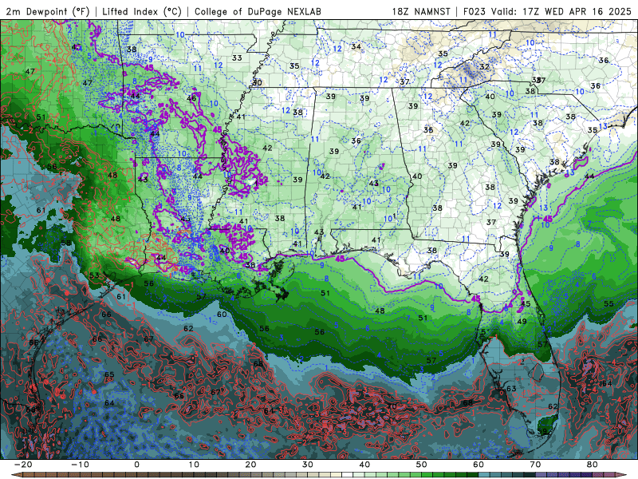Select the dewpoint value 30 on the map
This screenshot has height=479, width=638.
click(257, 83)
